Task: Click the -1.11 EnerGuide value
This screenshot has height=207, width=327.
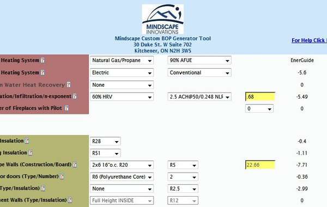Action: pos(302,153)
